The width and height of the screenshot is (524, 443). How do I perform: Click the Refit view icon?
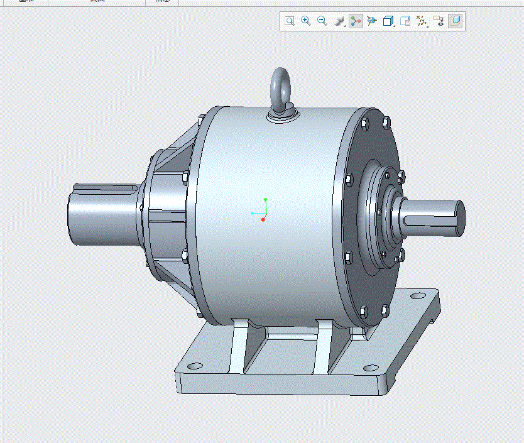pos(290,21)
